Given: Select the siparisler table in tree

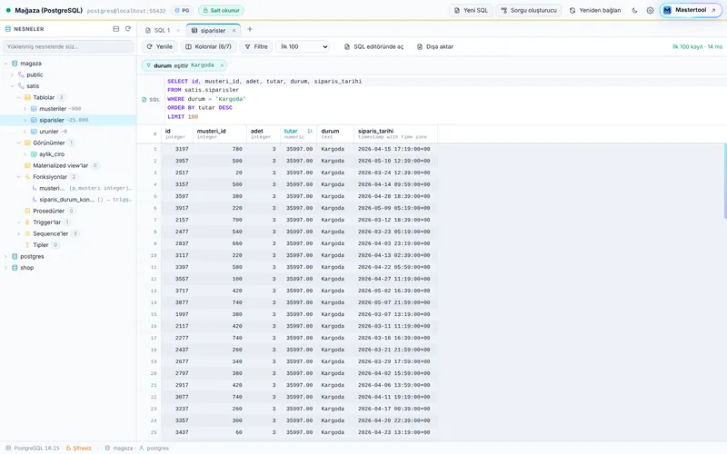Looking at the screenshot, I should pos(68,120).
